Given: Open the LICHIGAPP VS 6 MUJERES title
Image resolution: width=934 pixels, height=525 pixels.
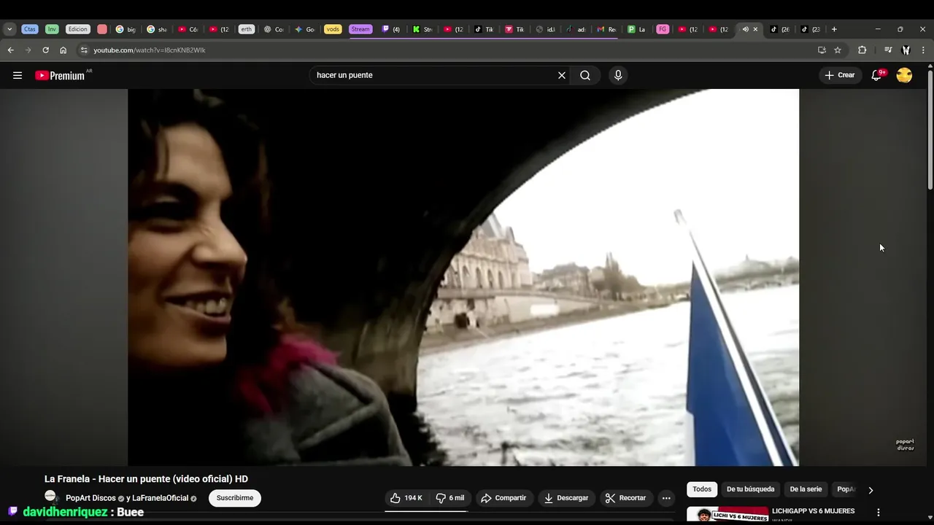Looking at the screenshot, I should click(x=814, y=511).
